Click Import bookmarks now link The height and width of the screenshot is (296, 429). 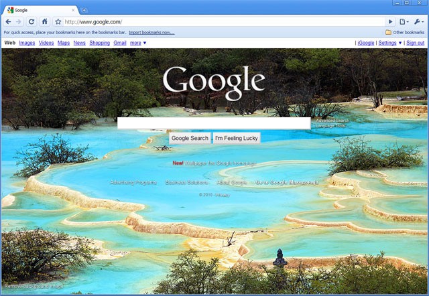(x=151, y=32)
